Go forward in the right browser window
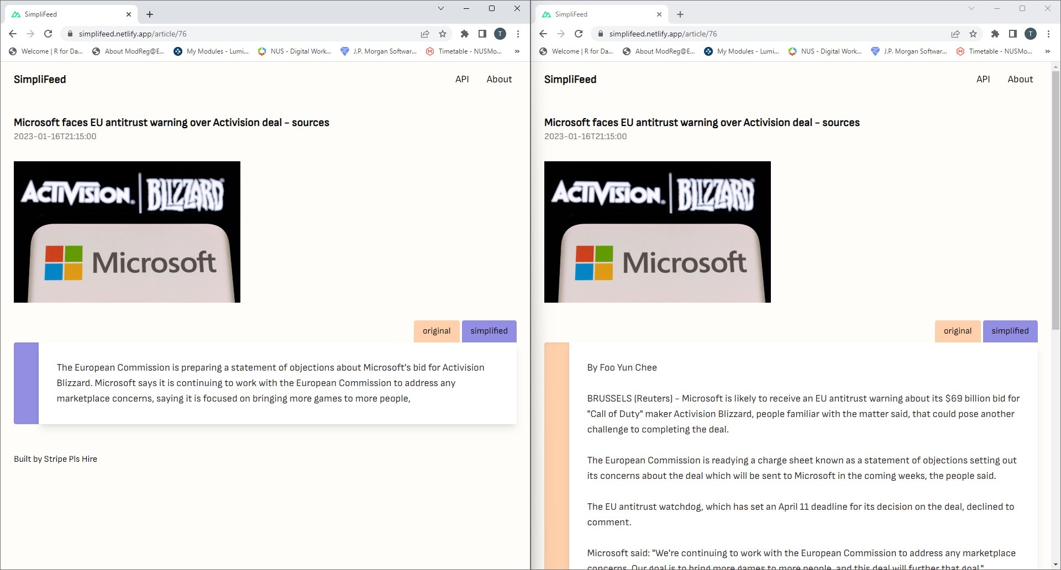Image resolution: width=1061 pixels, height=570 pixels. click(x=561, y=34)
